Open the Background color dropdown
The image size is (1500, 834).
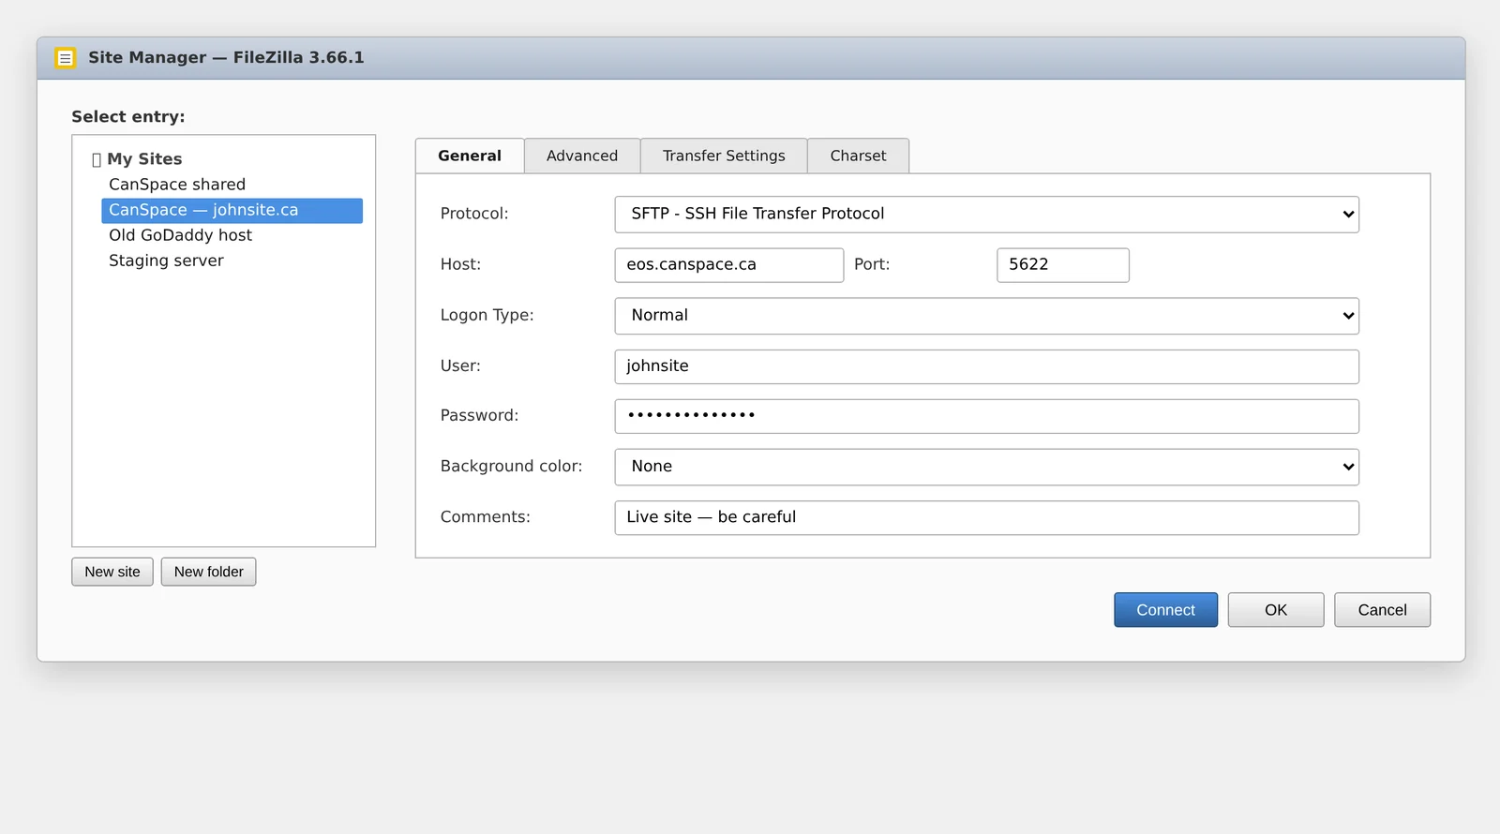click(986, 467)
